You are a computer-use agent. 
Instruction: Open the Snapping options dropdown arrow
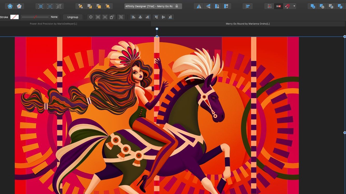tap(294, 6)
